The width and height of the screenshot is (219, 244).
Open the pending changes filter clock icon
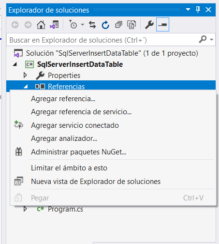[73, 25]
